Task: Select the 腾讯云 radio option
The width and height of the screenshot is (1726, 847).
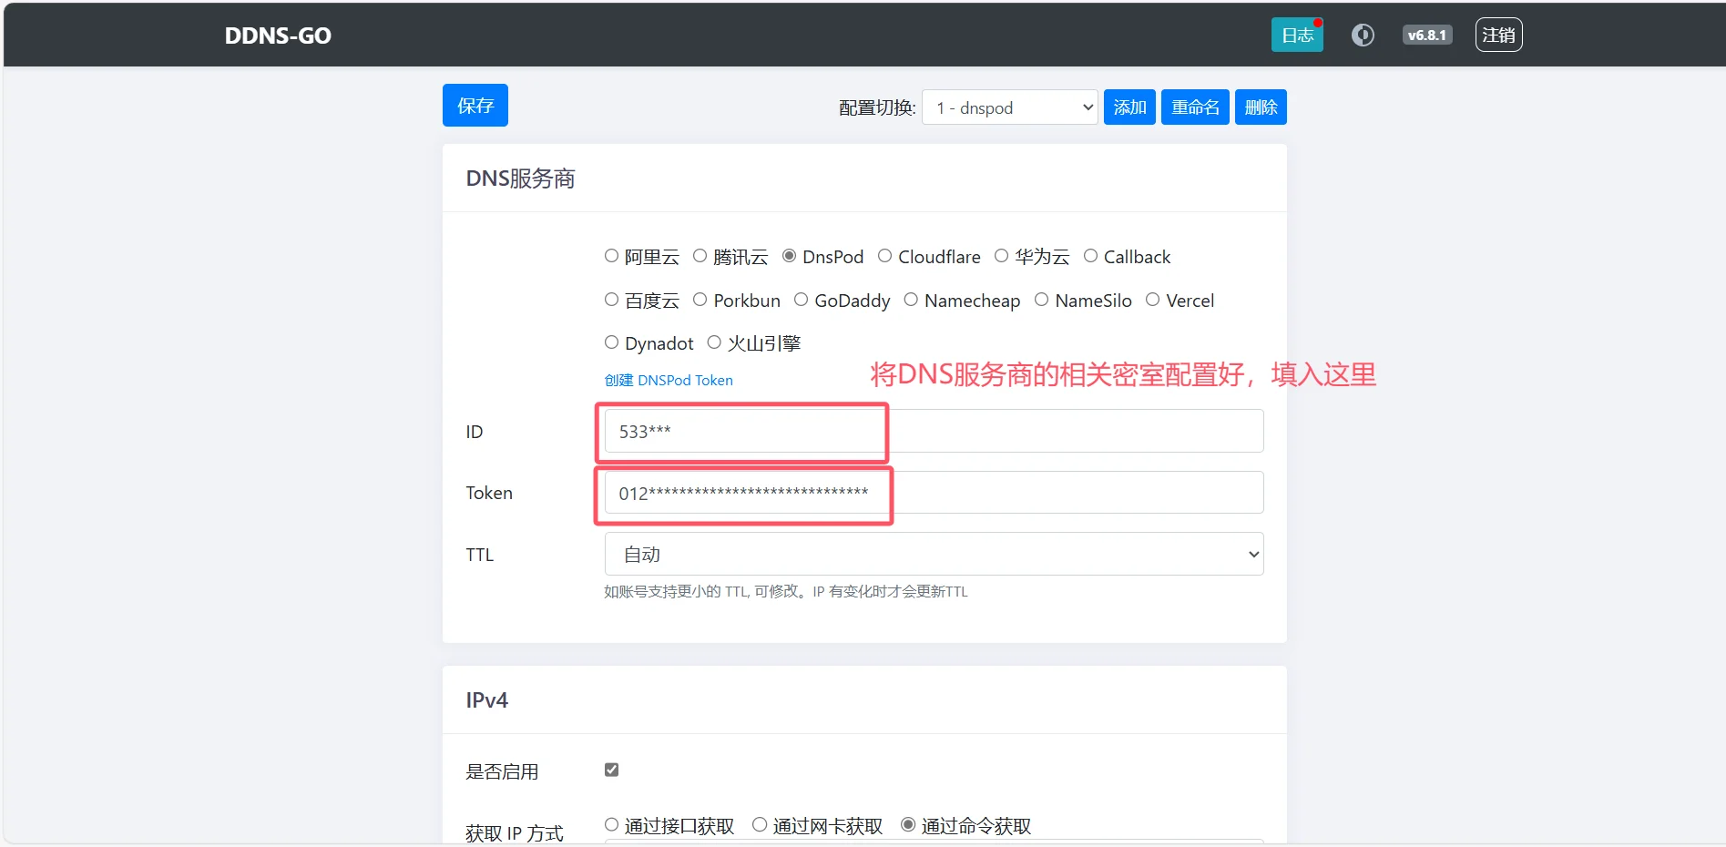Action: 700,256
